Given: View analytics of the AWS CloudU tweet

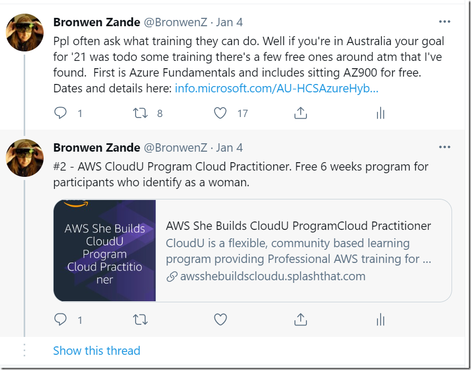Looking at the screenshot, I should 380,320.
